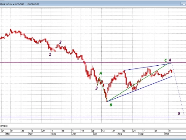Select green wave label B
Screen dimensions: 186x140
click(x=111, y=105)
